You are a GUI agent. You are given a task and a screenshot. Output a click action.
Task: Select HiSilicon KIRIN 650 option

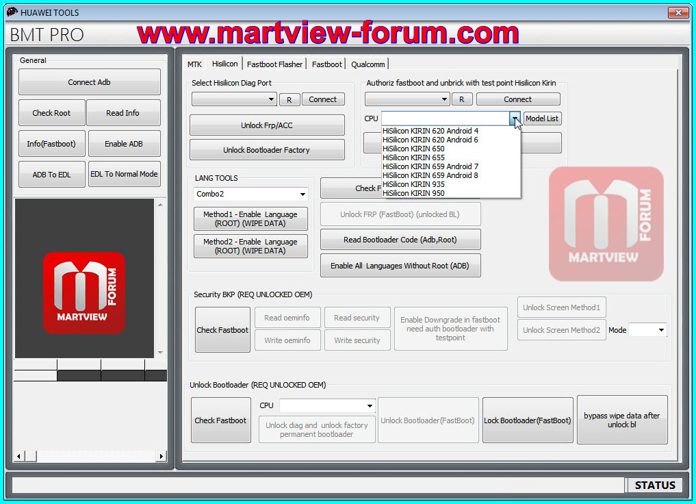click(451, 149)
